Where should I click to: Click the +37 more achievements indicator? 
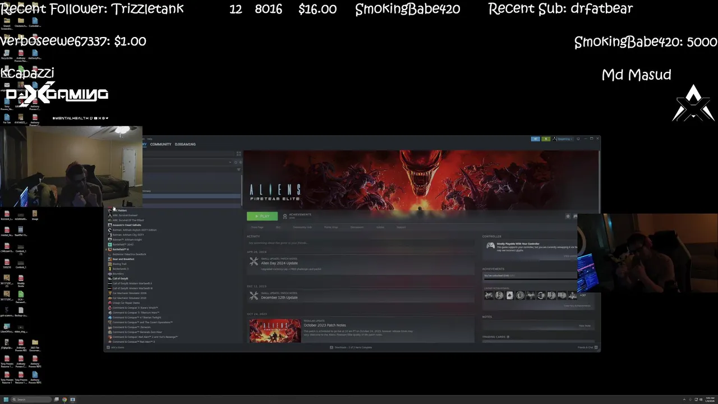[x=583, y=295]
